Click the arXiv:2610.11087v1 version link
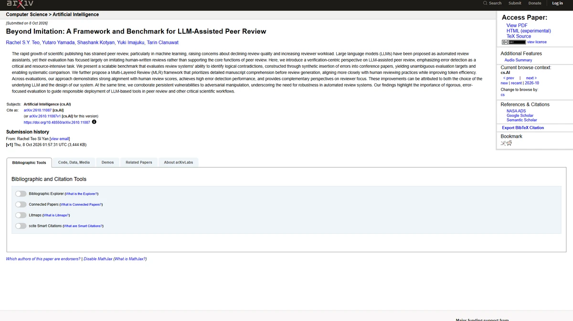Viewport: 573px width, 321px height. 45,116
